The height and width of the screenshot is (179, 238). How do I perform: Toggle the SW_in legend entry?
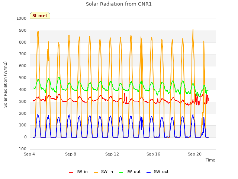click(x=103, y=172)
